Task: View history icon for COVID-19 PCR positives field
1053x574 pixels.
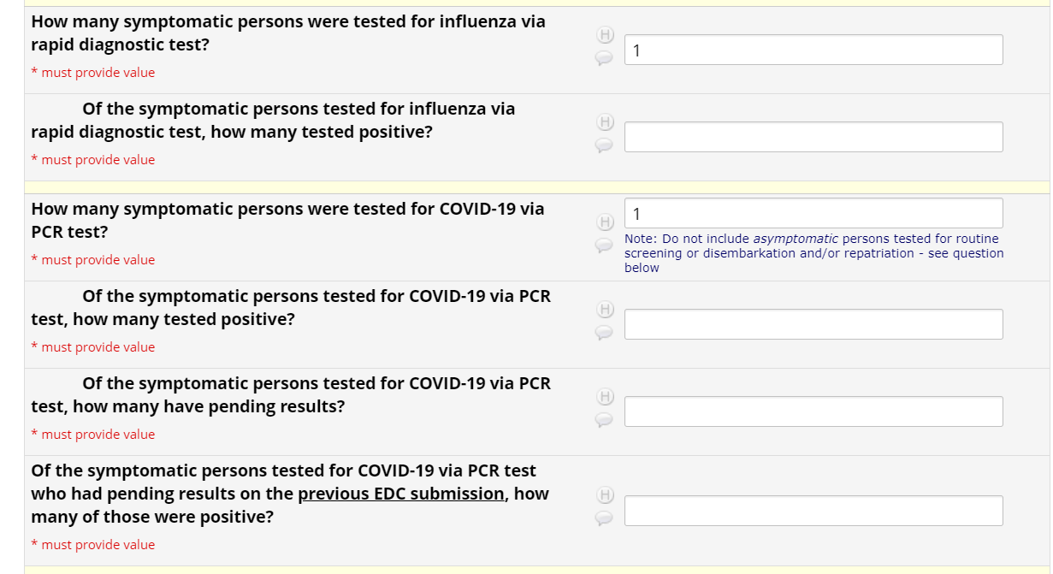Action: coord(605,310)
